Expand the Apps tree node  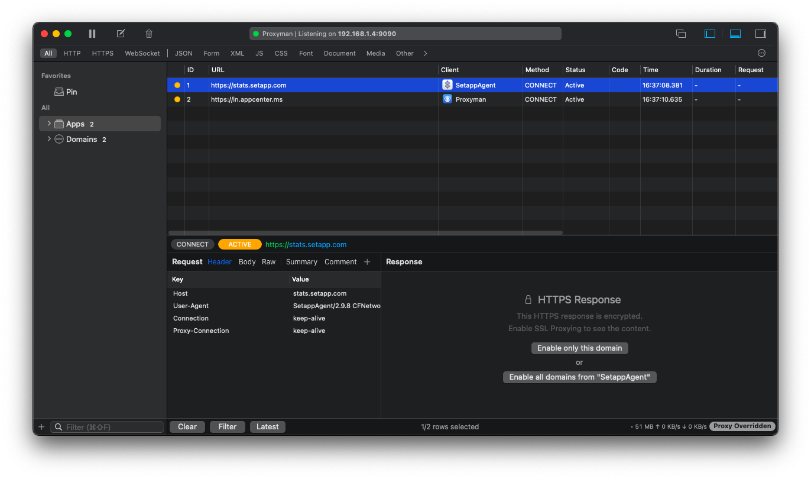tap(49, 124)
